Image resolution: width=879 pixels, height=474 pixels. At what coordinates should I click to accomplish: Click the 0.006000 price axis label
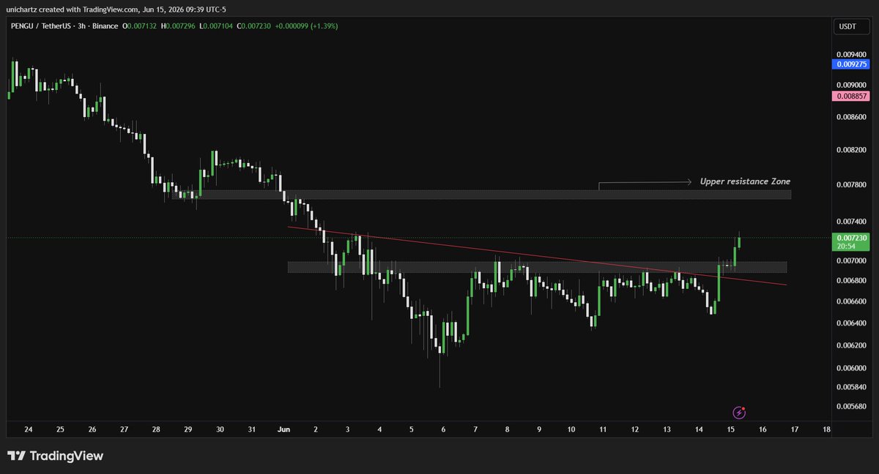click(x=850, y=369)
